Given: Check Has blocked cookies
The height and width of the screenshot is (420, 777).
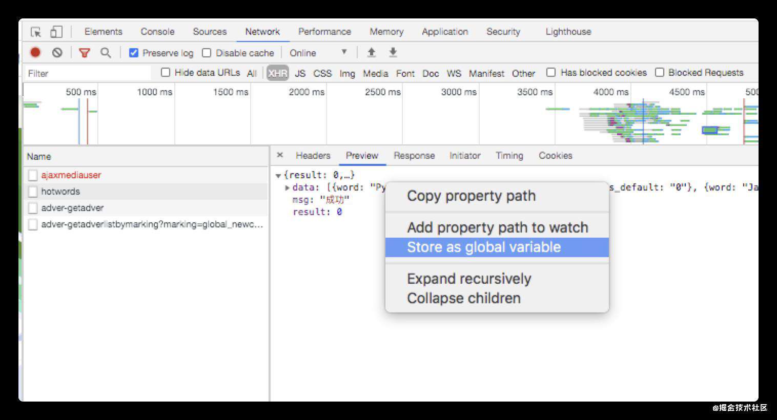Looking at the screenshot, I should [x=551, y=72].
